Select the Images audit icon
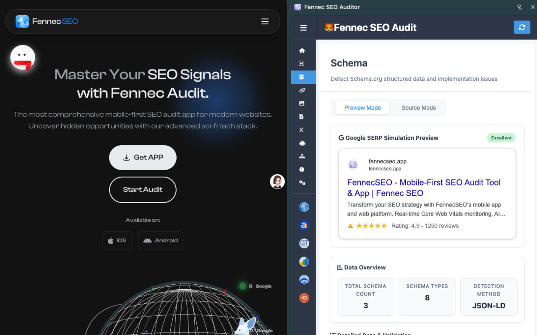The height and width of the screenshot is (335, 537). (302, 103)
